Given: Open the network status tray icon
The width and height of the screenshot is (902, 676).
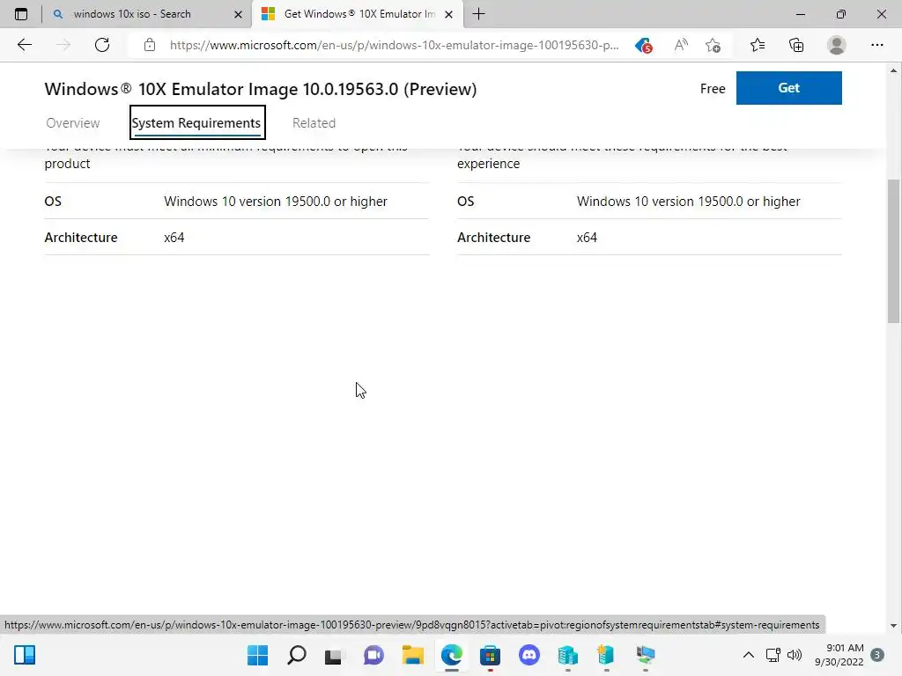Looking at the screenshot, I should pyautogui.click(x=773, y=655).
